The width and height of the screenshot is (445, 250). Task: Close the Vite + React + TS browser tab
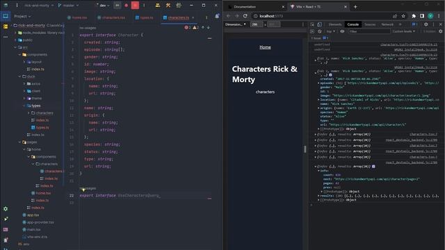click(346, 6)
